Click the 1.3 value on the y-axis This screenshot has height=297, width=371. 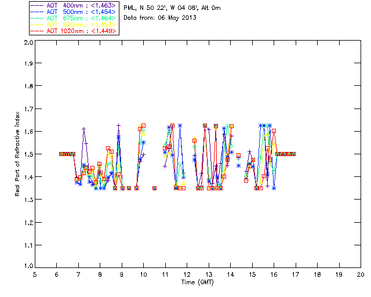click(x=28, y=200)
